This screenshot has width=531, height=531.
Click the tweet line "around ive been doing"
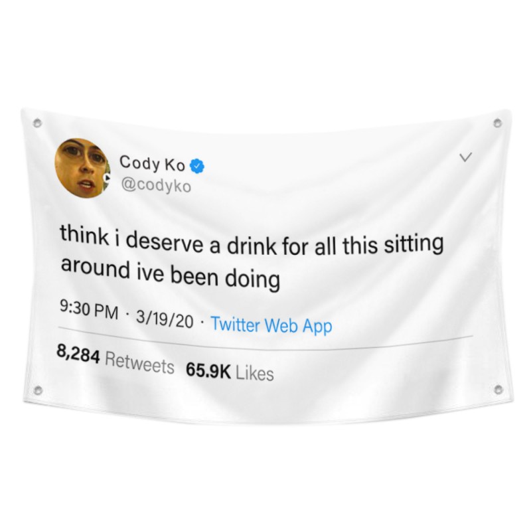[x=171, y=275]
